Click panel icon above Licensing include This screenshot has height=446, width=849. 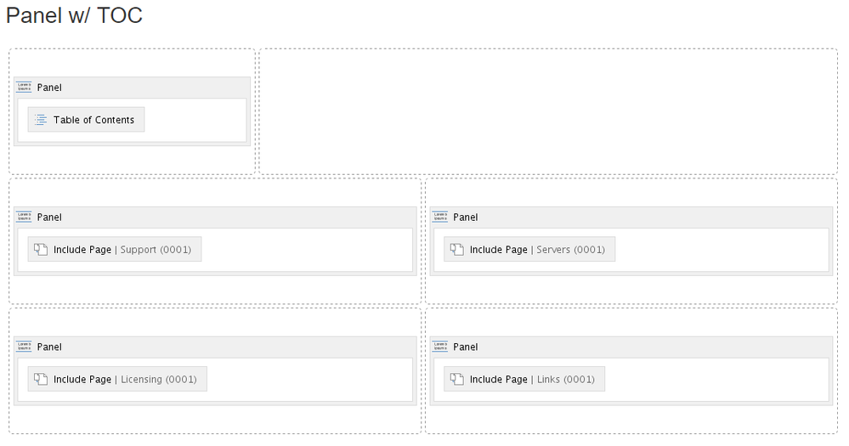tap(24, 347)
